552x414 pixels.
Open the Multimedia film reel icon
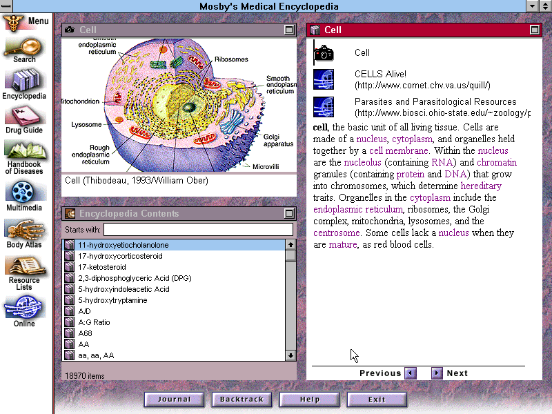pos(23,193)
